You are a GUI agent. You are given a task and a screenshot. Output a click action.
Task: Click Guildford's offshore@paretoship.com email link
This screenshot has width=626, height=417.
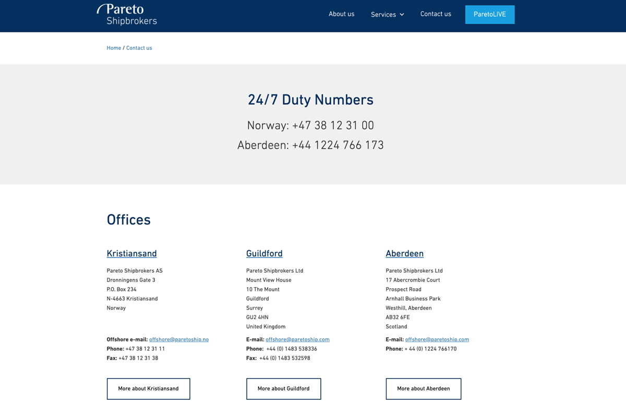tap(297, 340)
